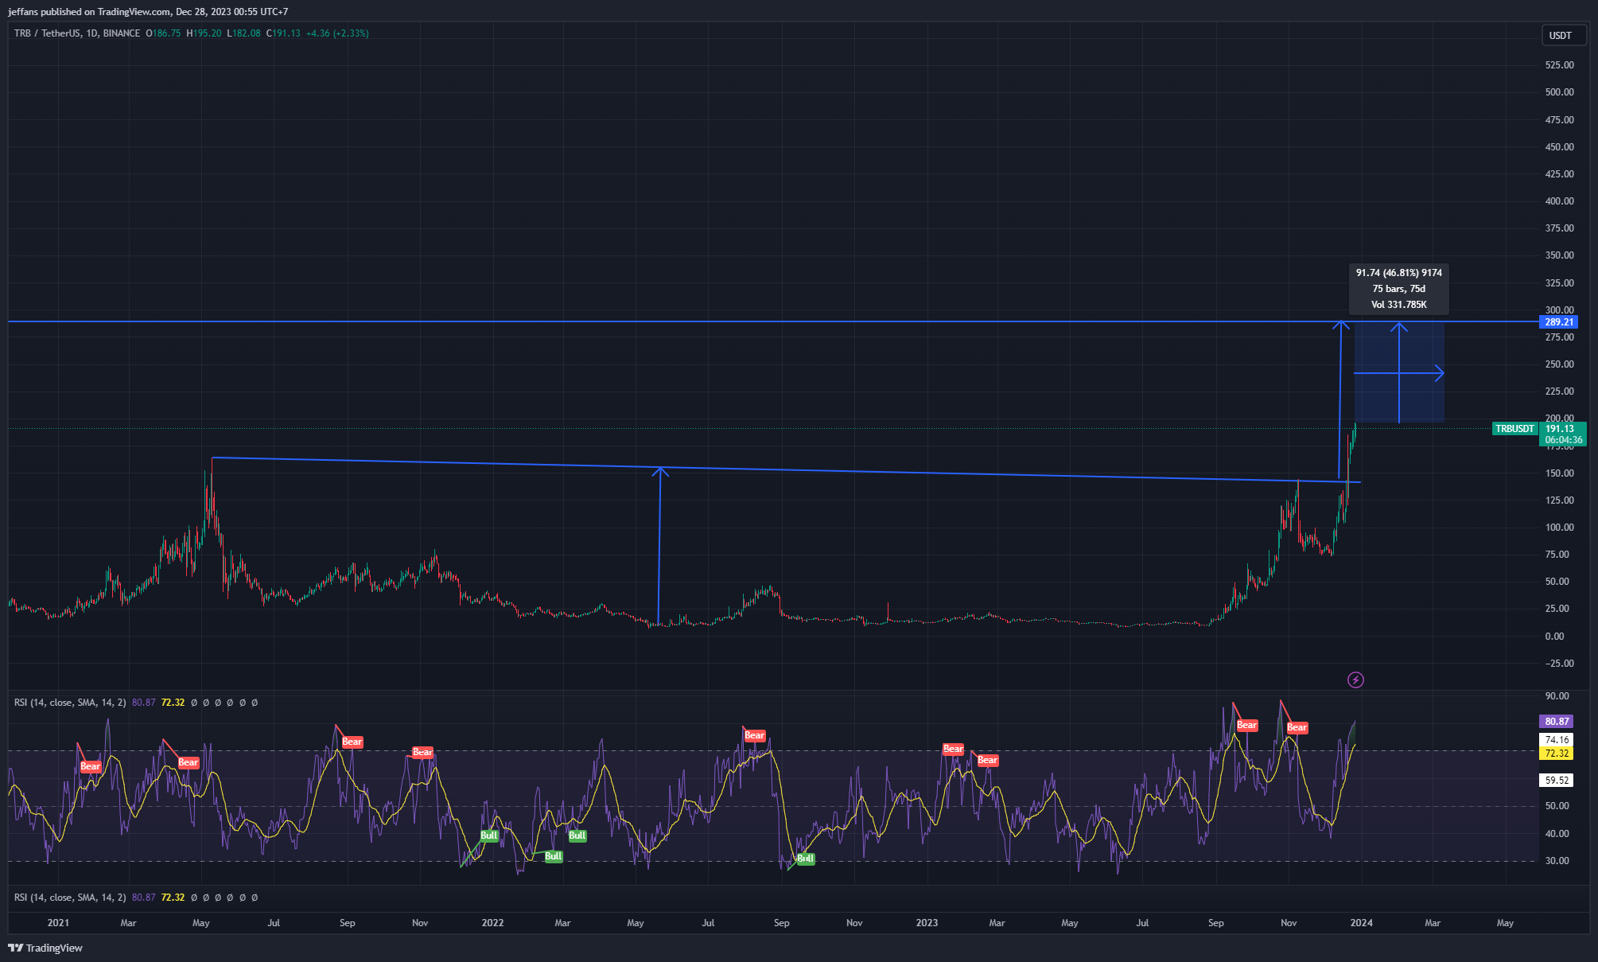The height and width of the screenshot is (962, 1598).
Task: Click the 300.00 price axis label
Action: 1559,310
